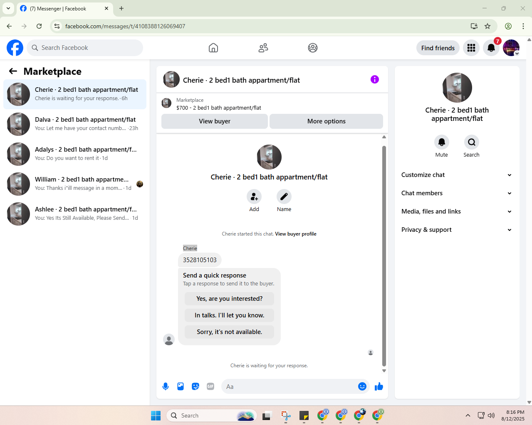Viewport: 532px width, 425px height.
Task: Go back with the Marketplace arrow
Action: 13,71
